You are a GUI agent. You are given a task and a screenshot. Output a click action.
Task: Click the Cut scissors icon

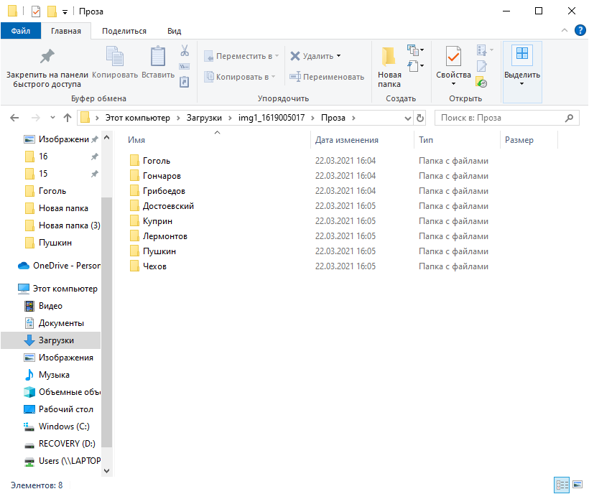click(x=185, y=50)
